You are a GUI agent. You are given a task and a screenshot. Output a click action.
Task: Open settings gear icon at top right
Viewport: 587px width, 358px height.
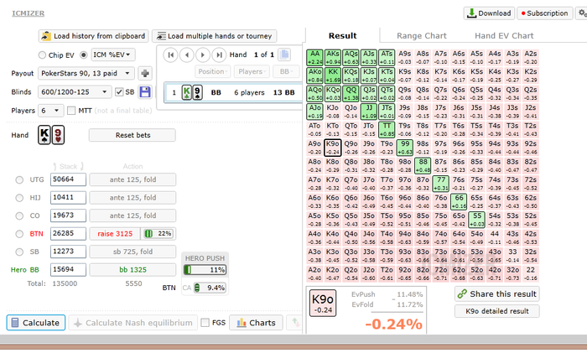tap(581, 13)
